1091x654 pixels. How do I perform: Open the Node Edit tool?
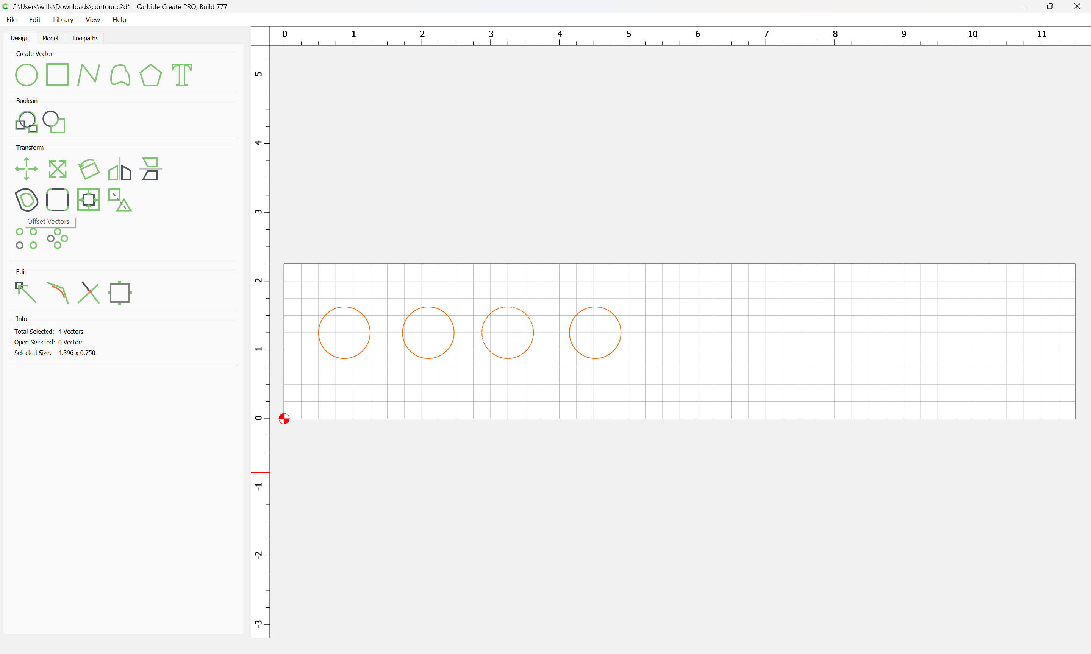coord(26,293)
